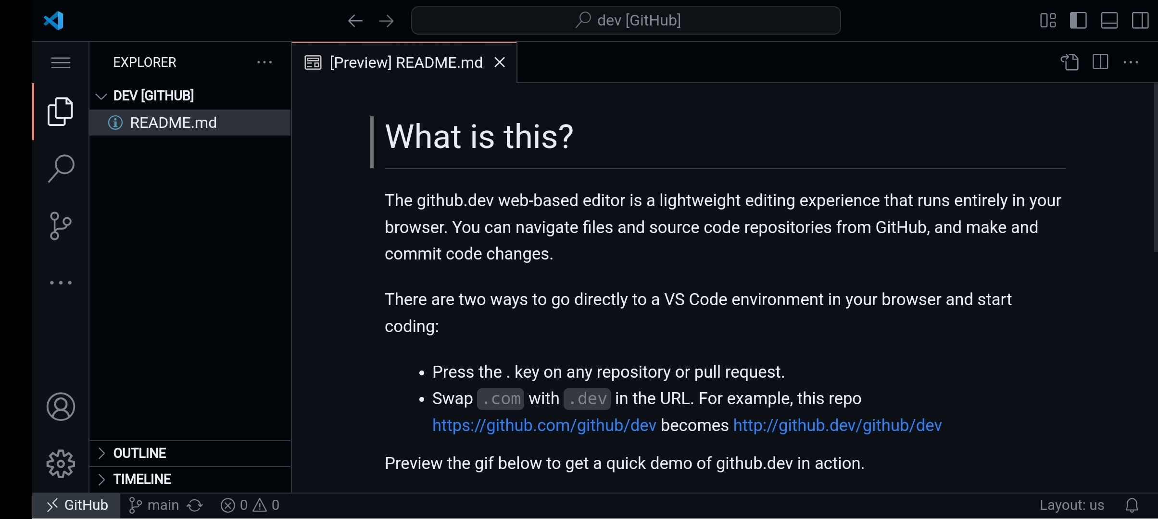Switch to the [Preview] README.md tab
The height and width of the screenshot is (519, 1158).
click(404, 62)
